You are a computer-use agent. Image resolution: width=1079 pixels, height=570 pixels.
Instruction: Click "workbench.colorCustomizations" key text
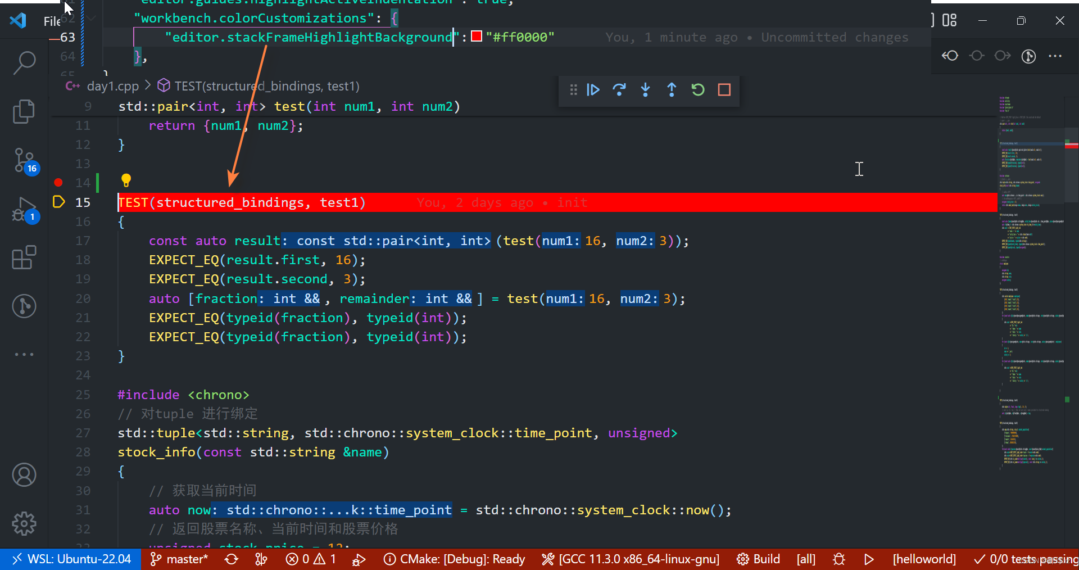click(254, 18)
